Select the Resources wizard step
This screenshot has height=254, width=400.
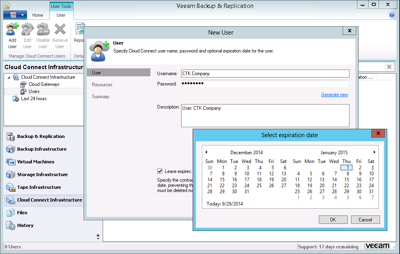click(x=102, y=85)
